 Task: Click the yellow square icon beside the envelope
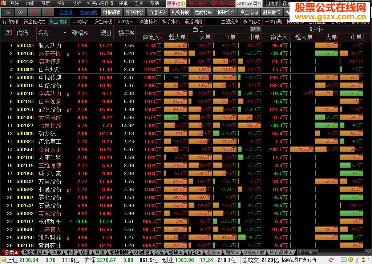tap(351, 260)
